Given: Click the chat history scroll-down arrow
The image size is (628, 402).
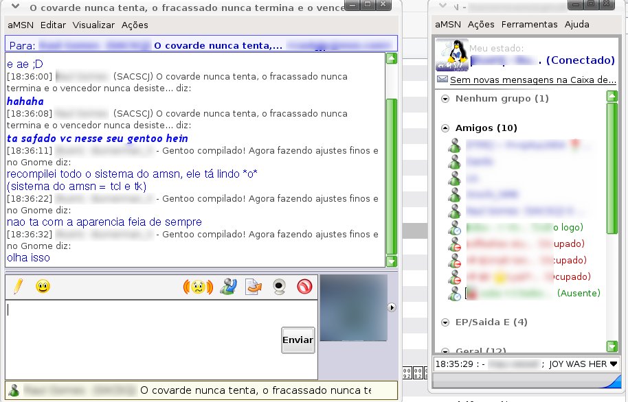Looking at the screenshot, I should (392, 261).
